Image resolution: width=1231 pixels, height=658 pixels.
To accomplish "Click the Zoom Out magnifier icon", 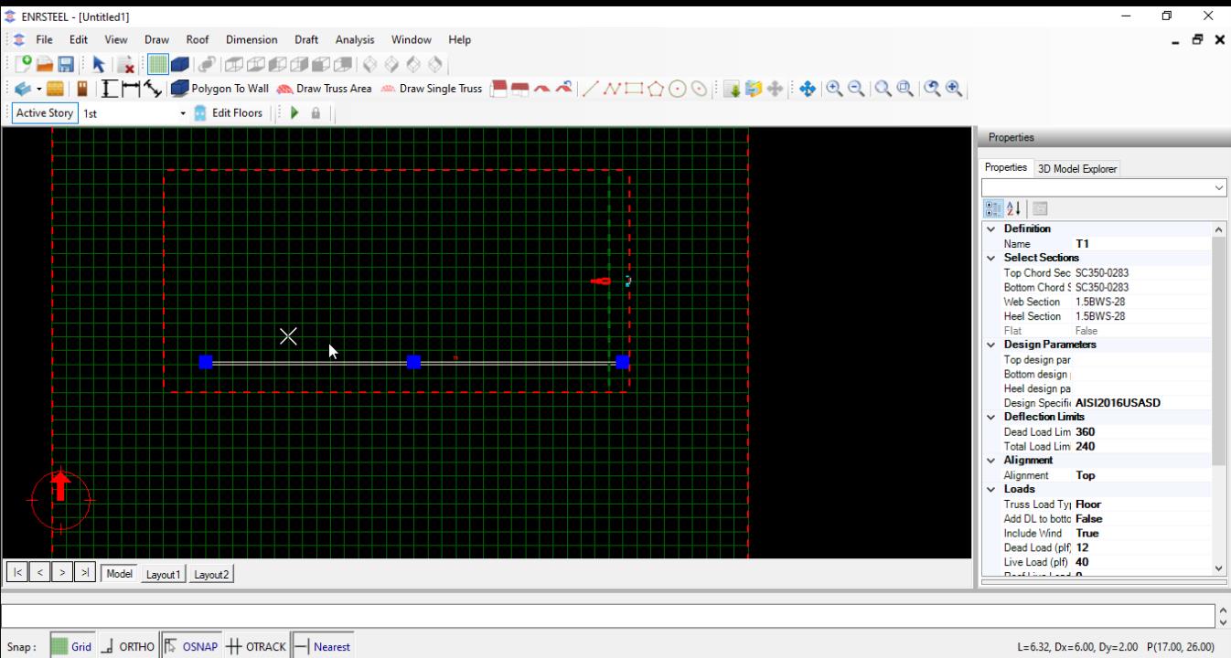I will click(856, 89).
